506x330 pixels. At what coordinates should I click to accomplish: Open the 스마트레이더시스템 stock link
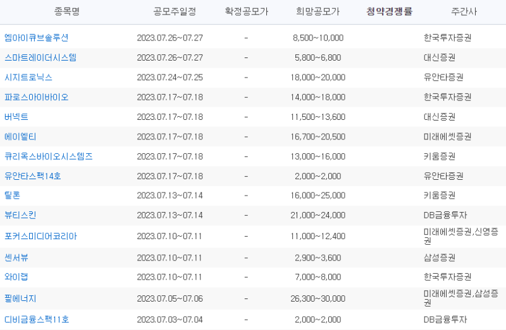(x=40, y=57)
